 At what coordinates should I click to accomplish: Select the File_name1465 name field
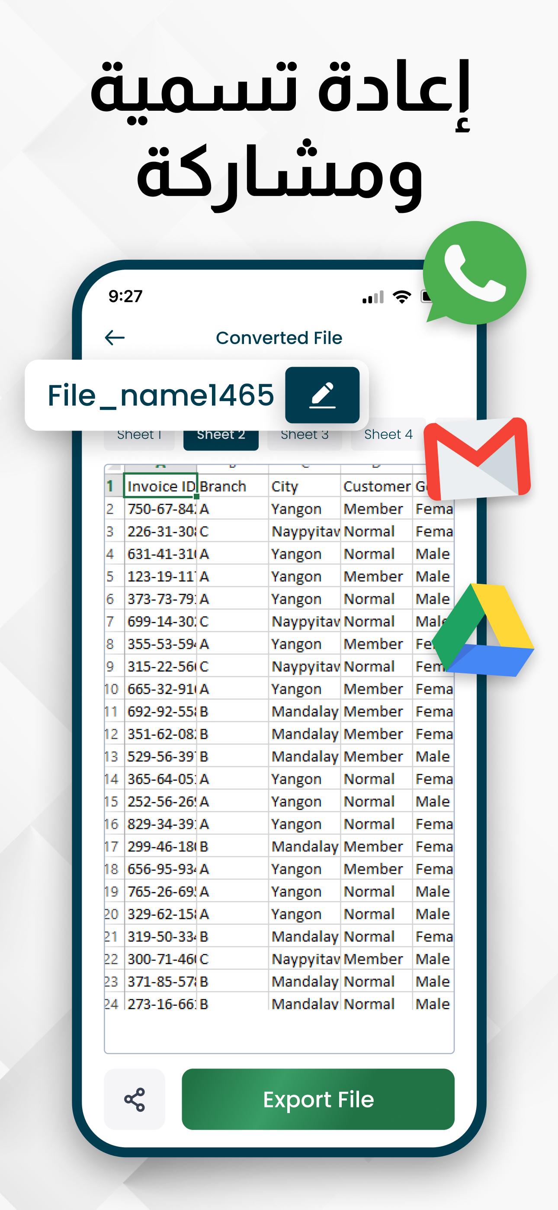pos(160,395)
